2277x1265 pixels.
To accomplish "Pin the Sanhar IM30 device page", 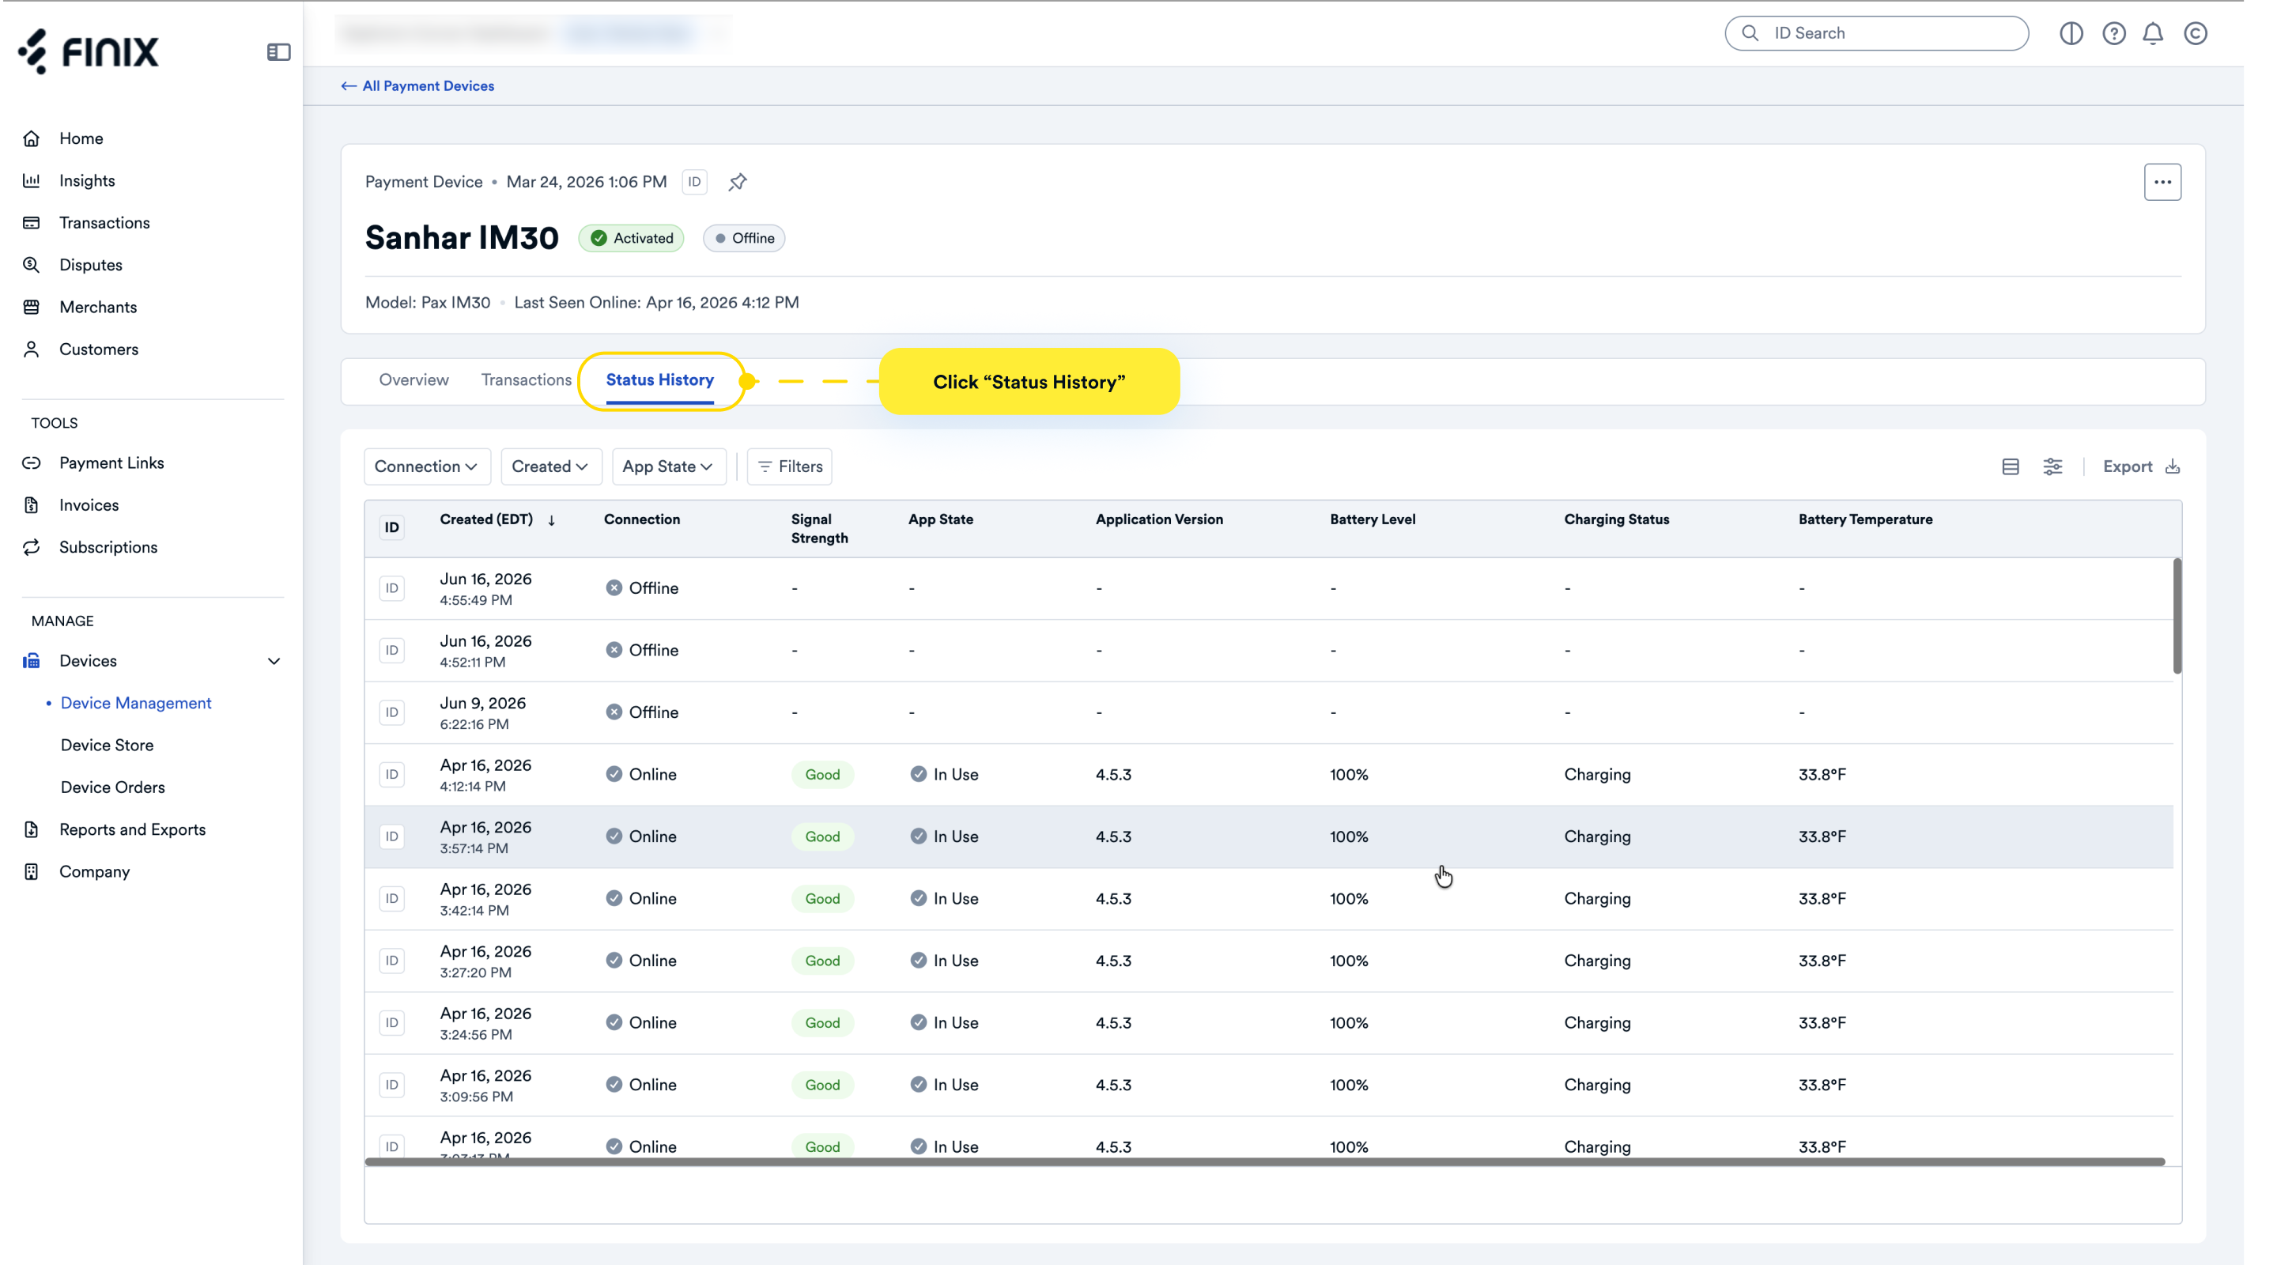I will pos(737,182).
